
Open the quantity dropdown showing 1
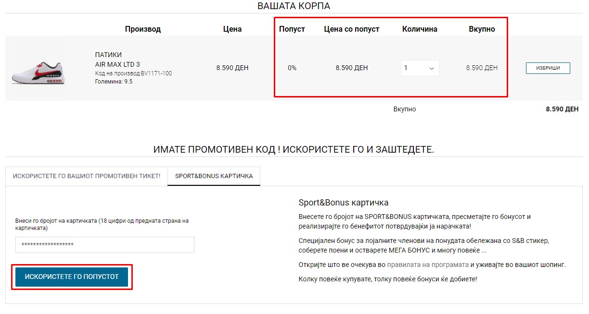[420, 68]
